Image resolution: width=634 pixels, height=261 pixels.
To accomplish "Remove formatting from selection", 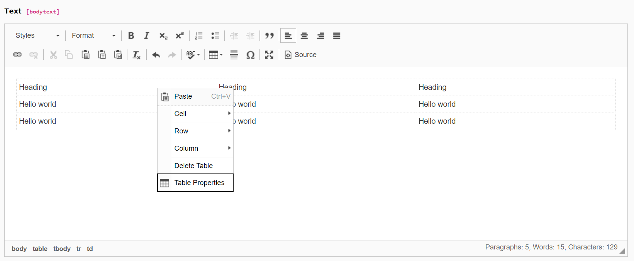I will coord(137,55).
